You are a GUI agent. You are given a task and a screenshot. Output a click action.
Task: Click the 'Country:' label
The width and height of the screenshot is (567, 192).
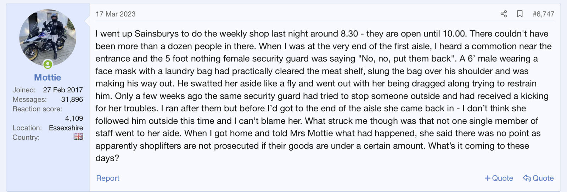[26, 137]
